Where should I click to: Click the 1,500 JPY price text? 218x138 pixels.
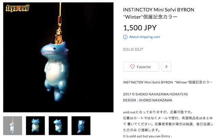(140, 28)
